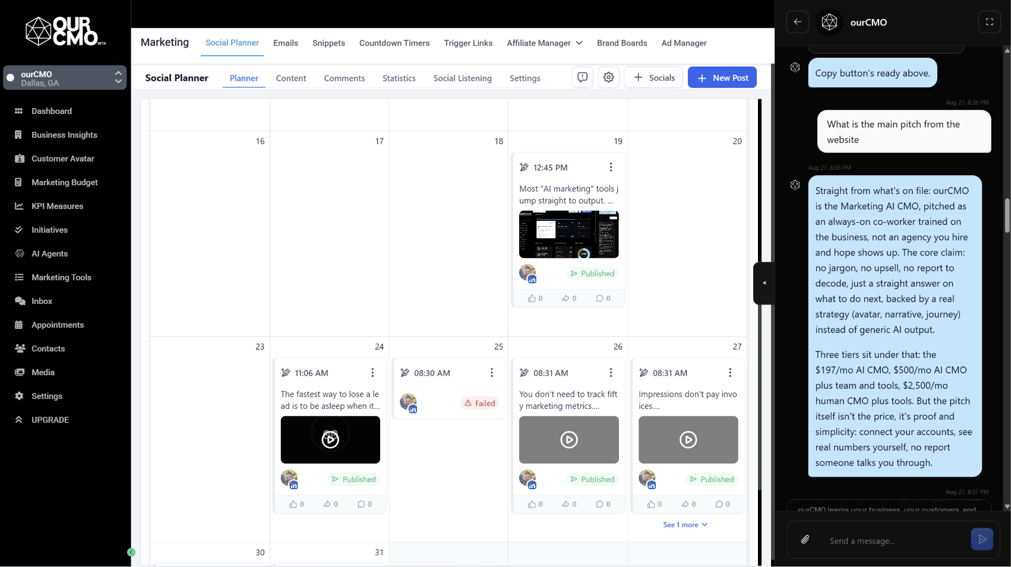
Task: Open options menu for 08:30 AM post
Action: [491, 373]
